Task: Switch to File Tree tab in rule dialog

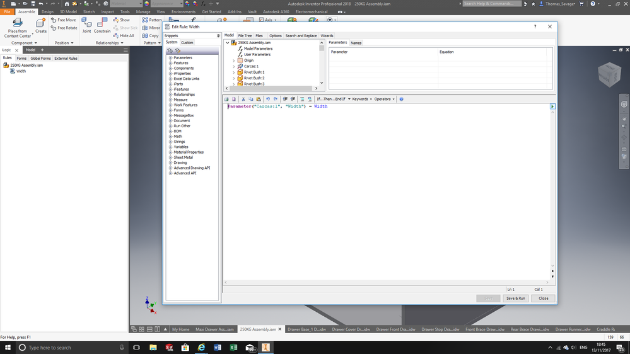Action: [x=245, y=36]
